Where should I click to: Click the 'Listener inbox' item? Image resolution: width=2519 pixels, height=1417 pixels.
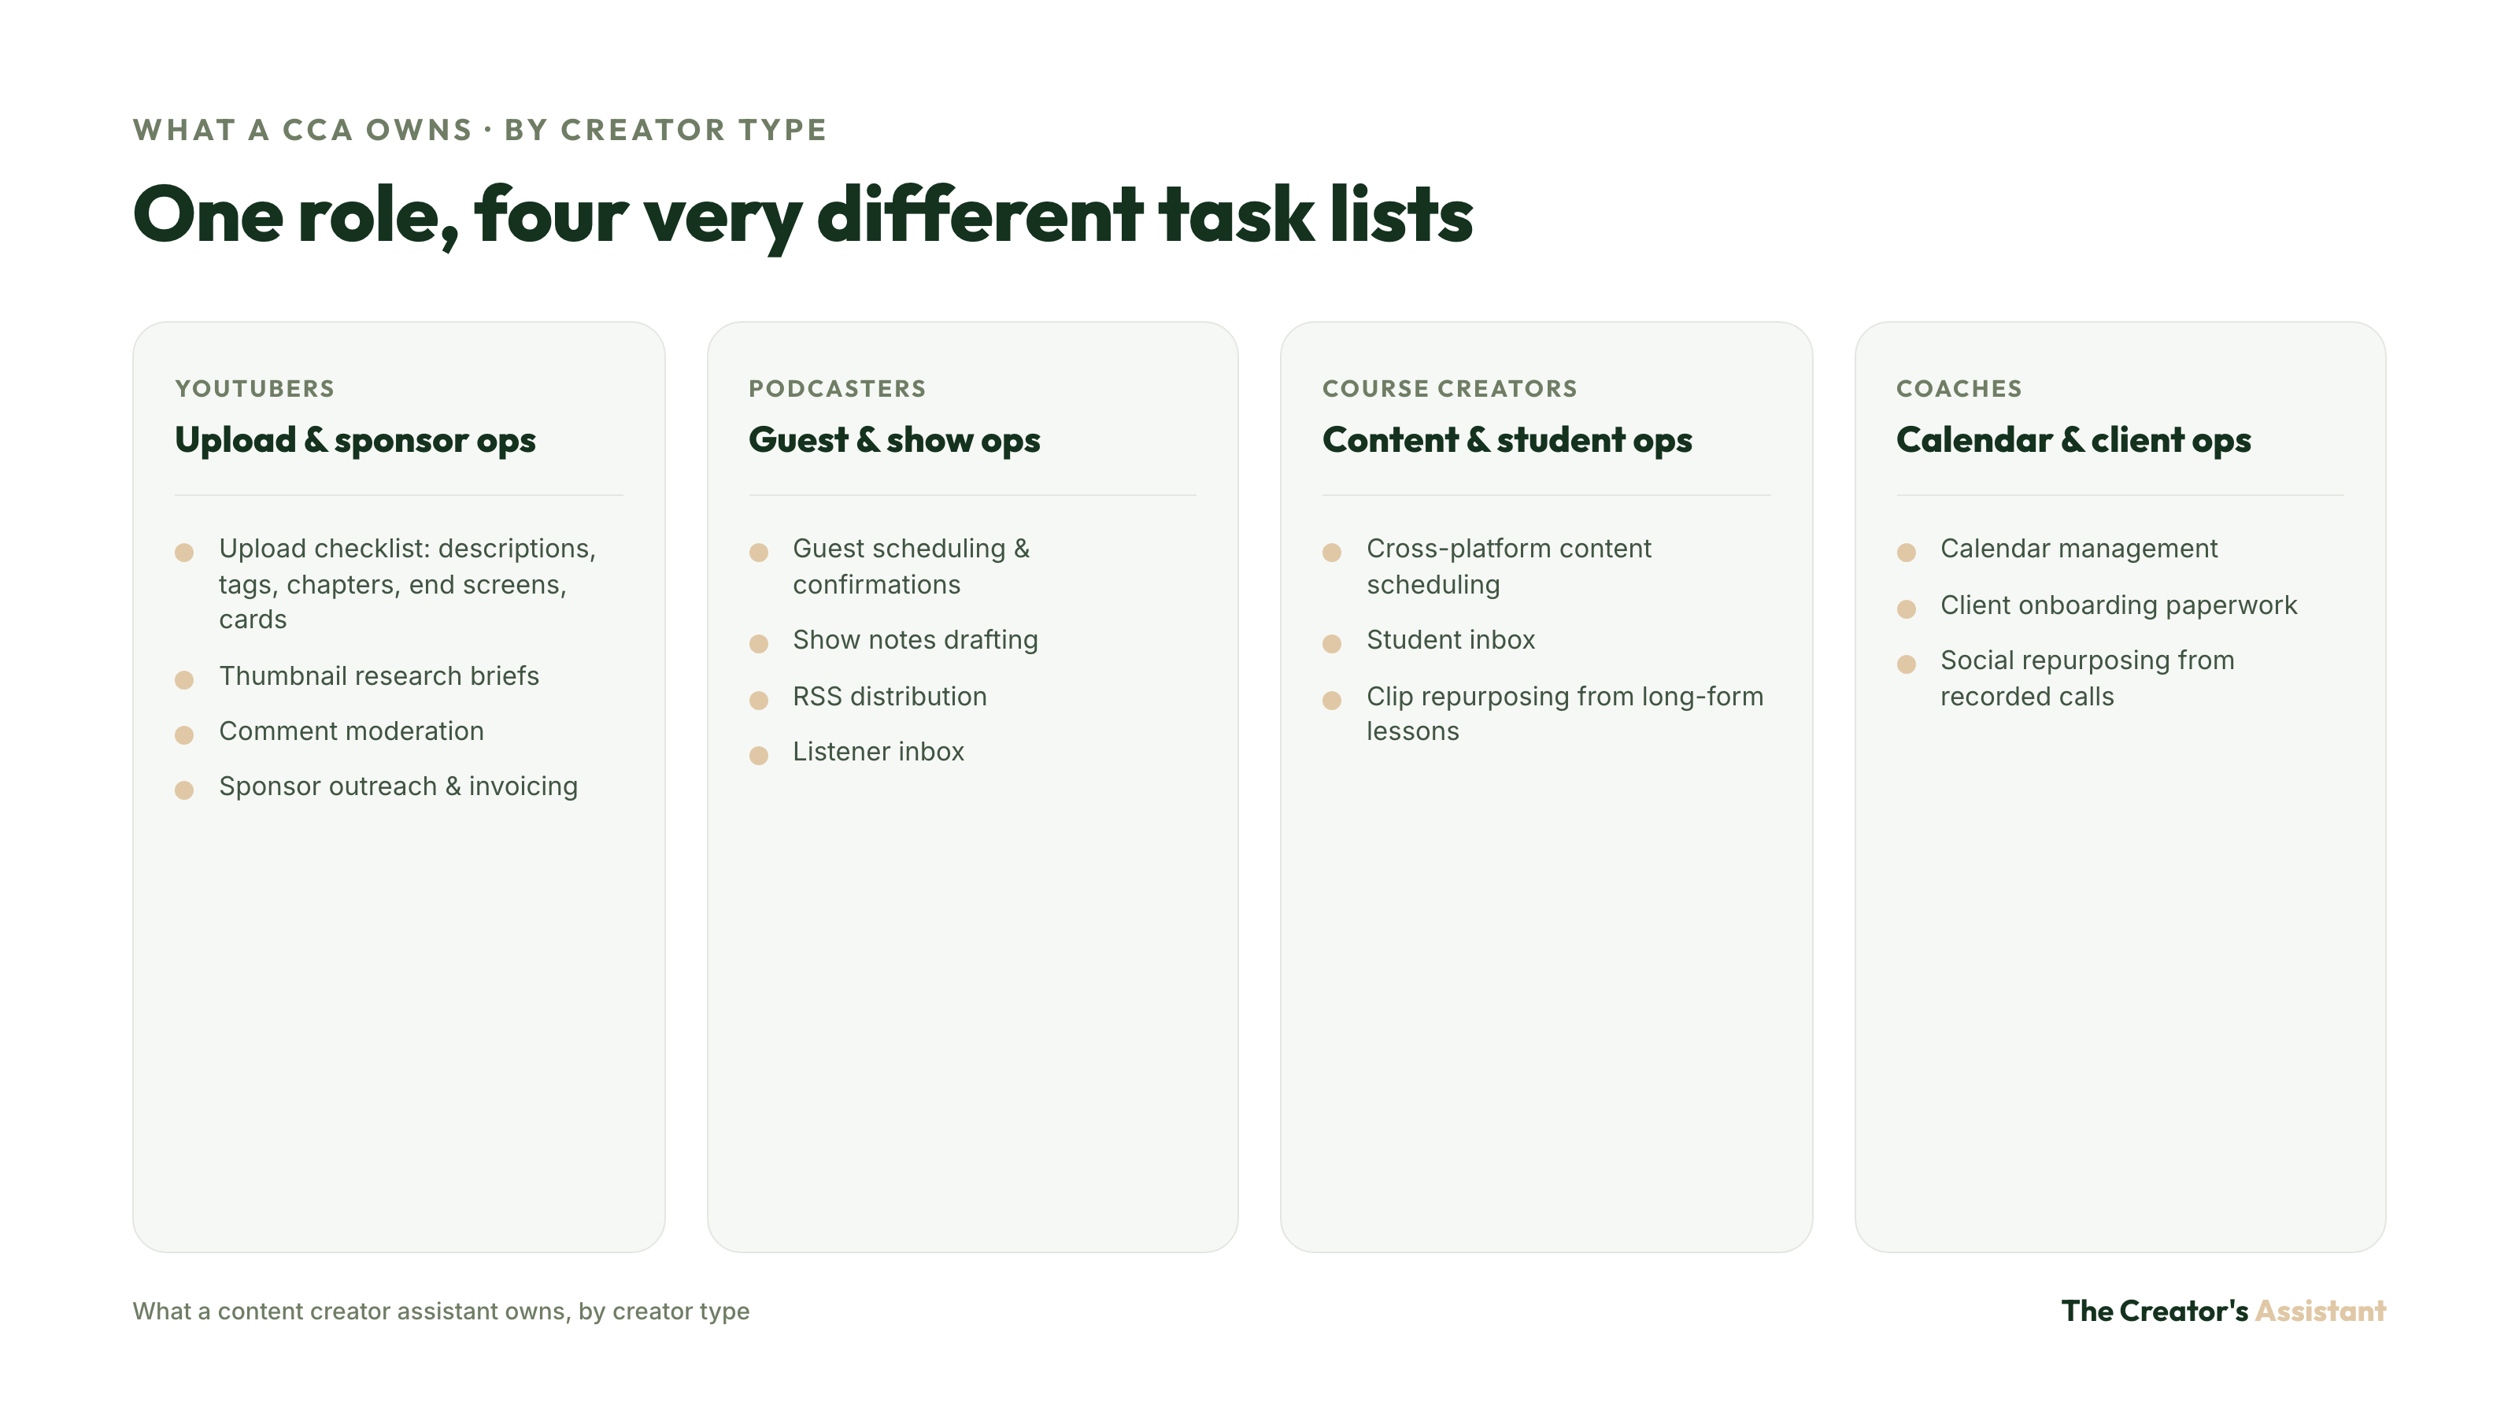[879, 751]
